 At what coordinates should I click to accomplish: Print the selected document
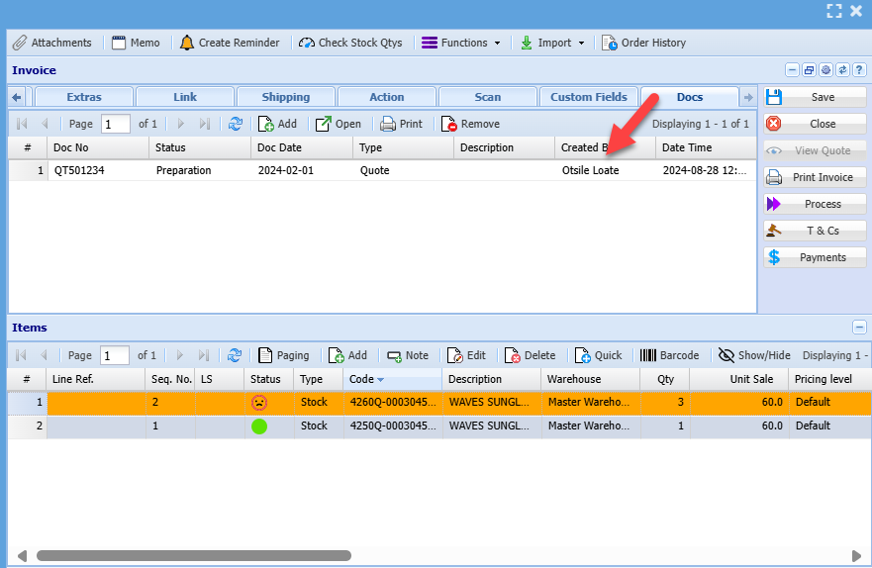(402, 124)
